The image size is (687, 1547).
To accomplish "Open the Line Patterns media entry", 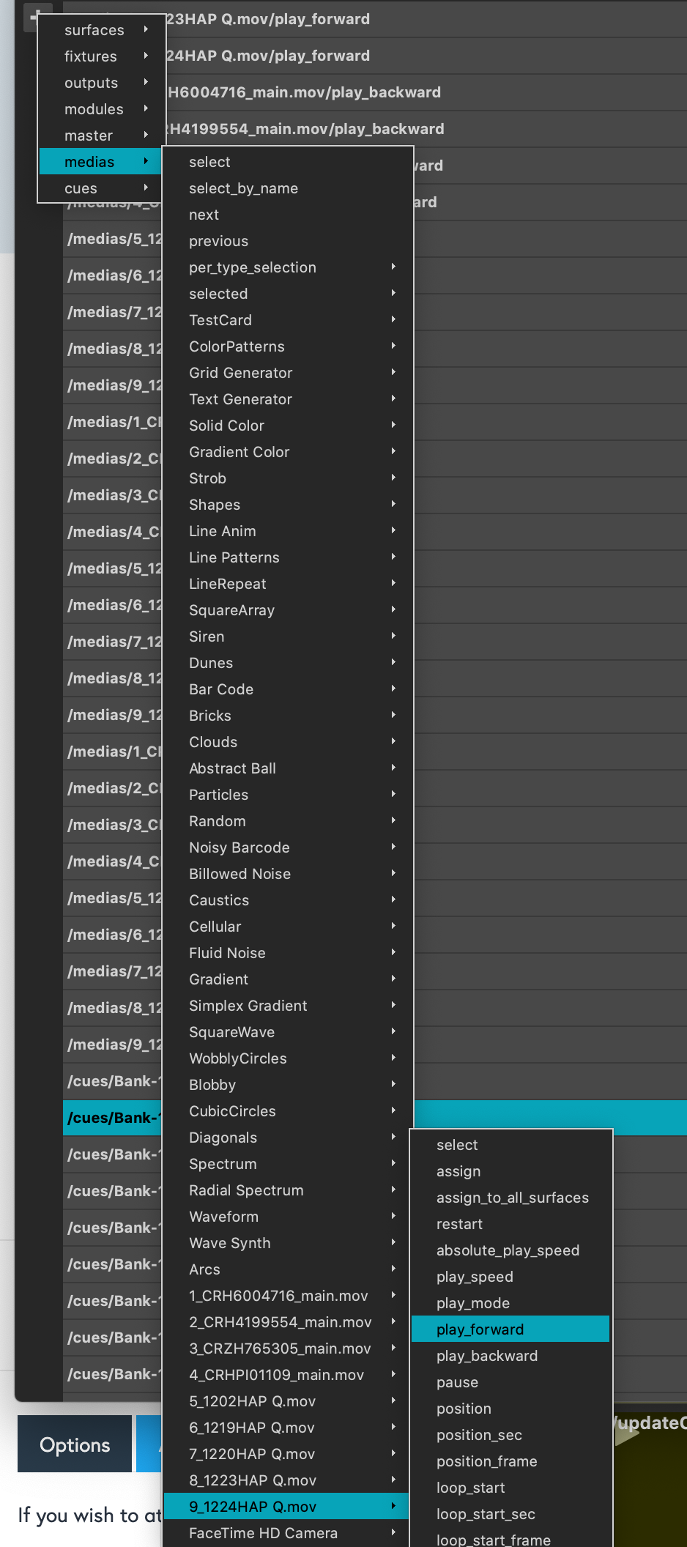I will pyautogui.click(x=288, y=557).
